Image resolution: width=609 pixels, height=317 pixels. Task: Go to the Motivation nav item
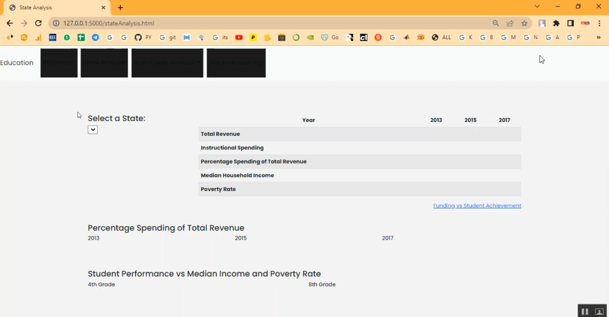point(59,63)
